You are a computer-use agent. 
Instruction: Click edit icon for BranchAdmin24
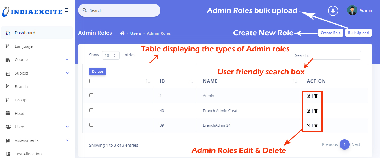[x=308, y=126]
